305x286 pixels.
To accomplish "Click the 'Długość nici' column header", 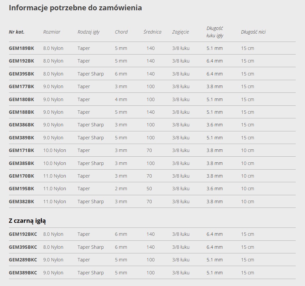I will (253, 32).
